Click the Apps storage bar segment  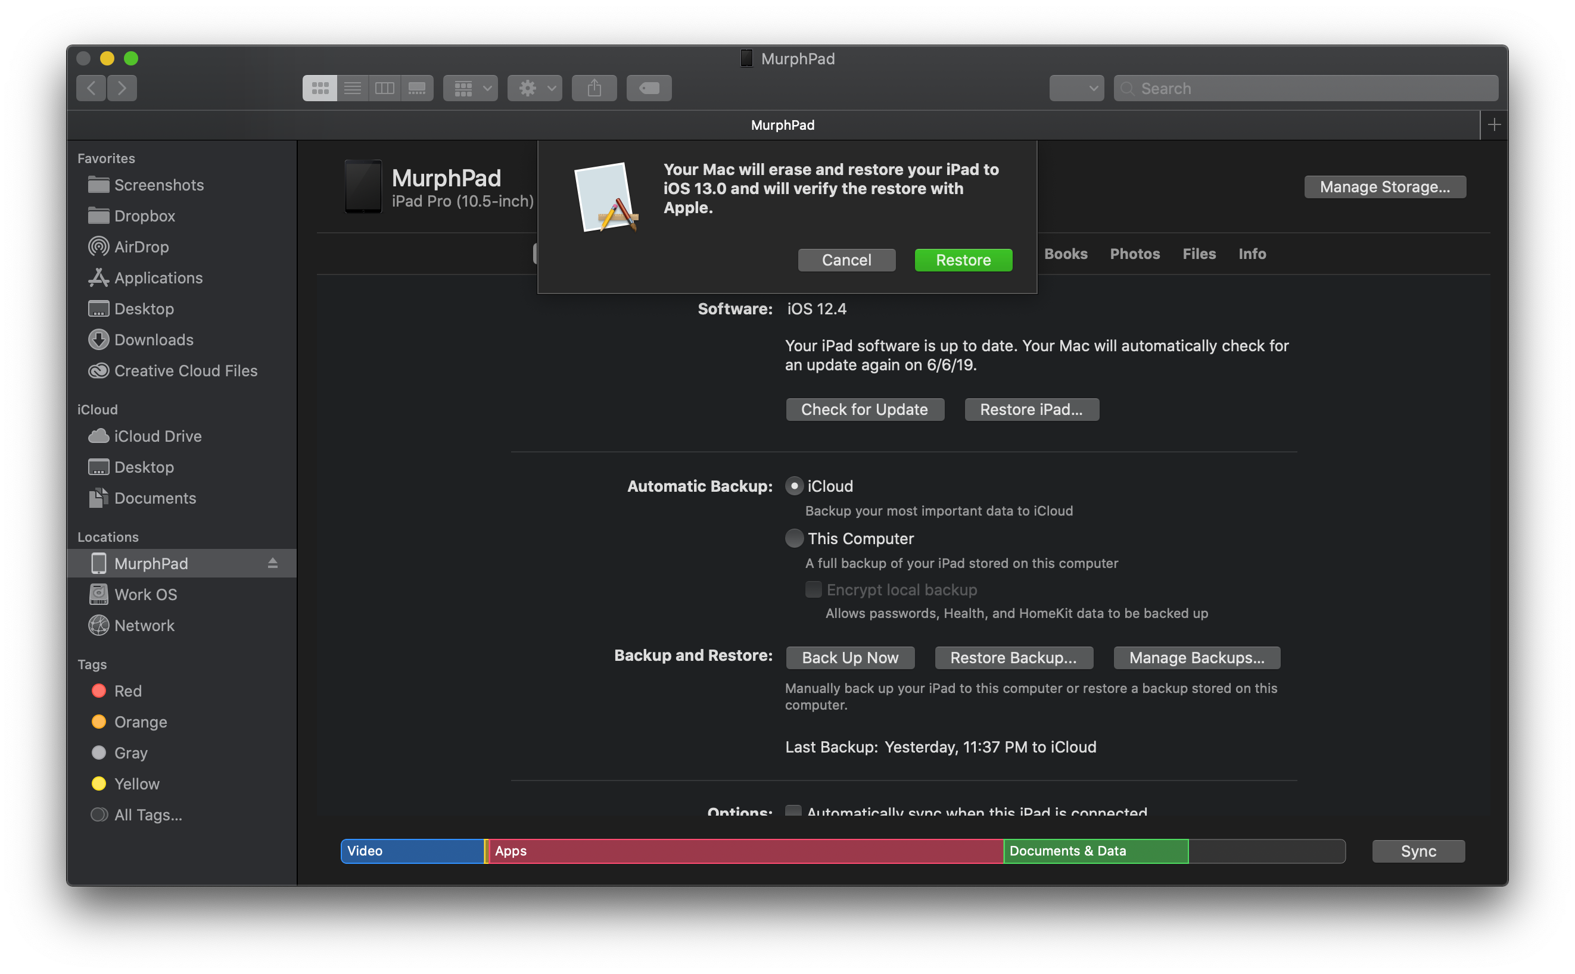(x=746, y=851)
